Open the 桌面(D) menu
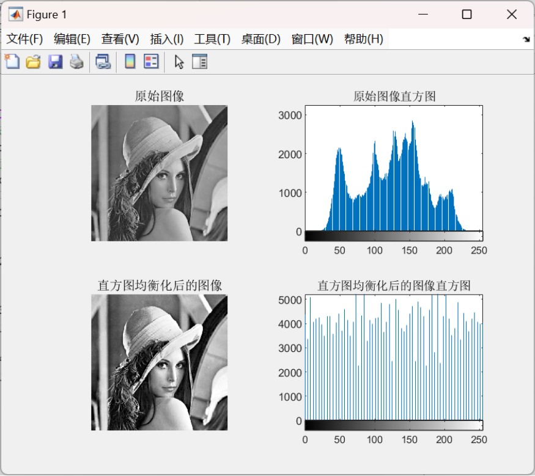 (x=260, y=39)
